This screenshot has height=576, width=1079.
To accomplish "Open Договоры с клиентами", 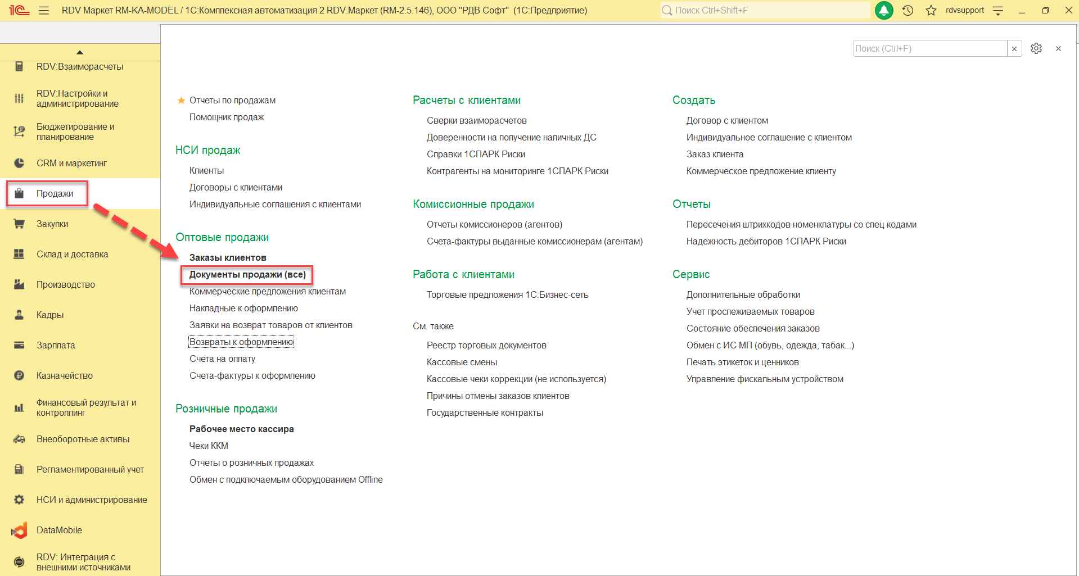I will [236, 187].
